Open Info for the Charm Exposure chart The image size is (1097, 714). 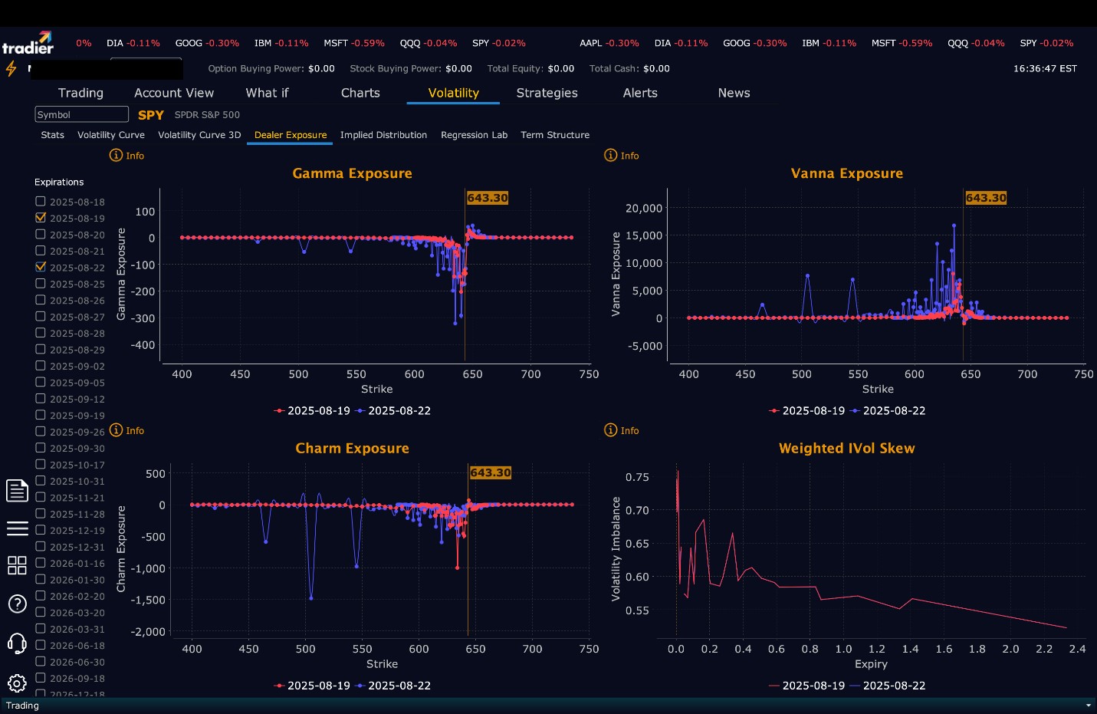[127, 430]
